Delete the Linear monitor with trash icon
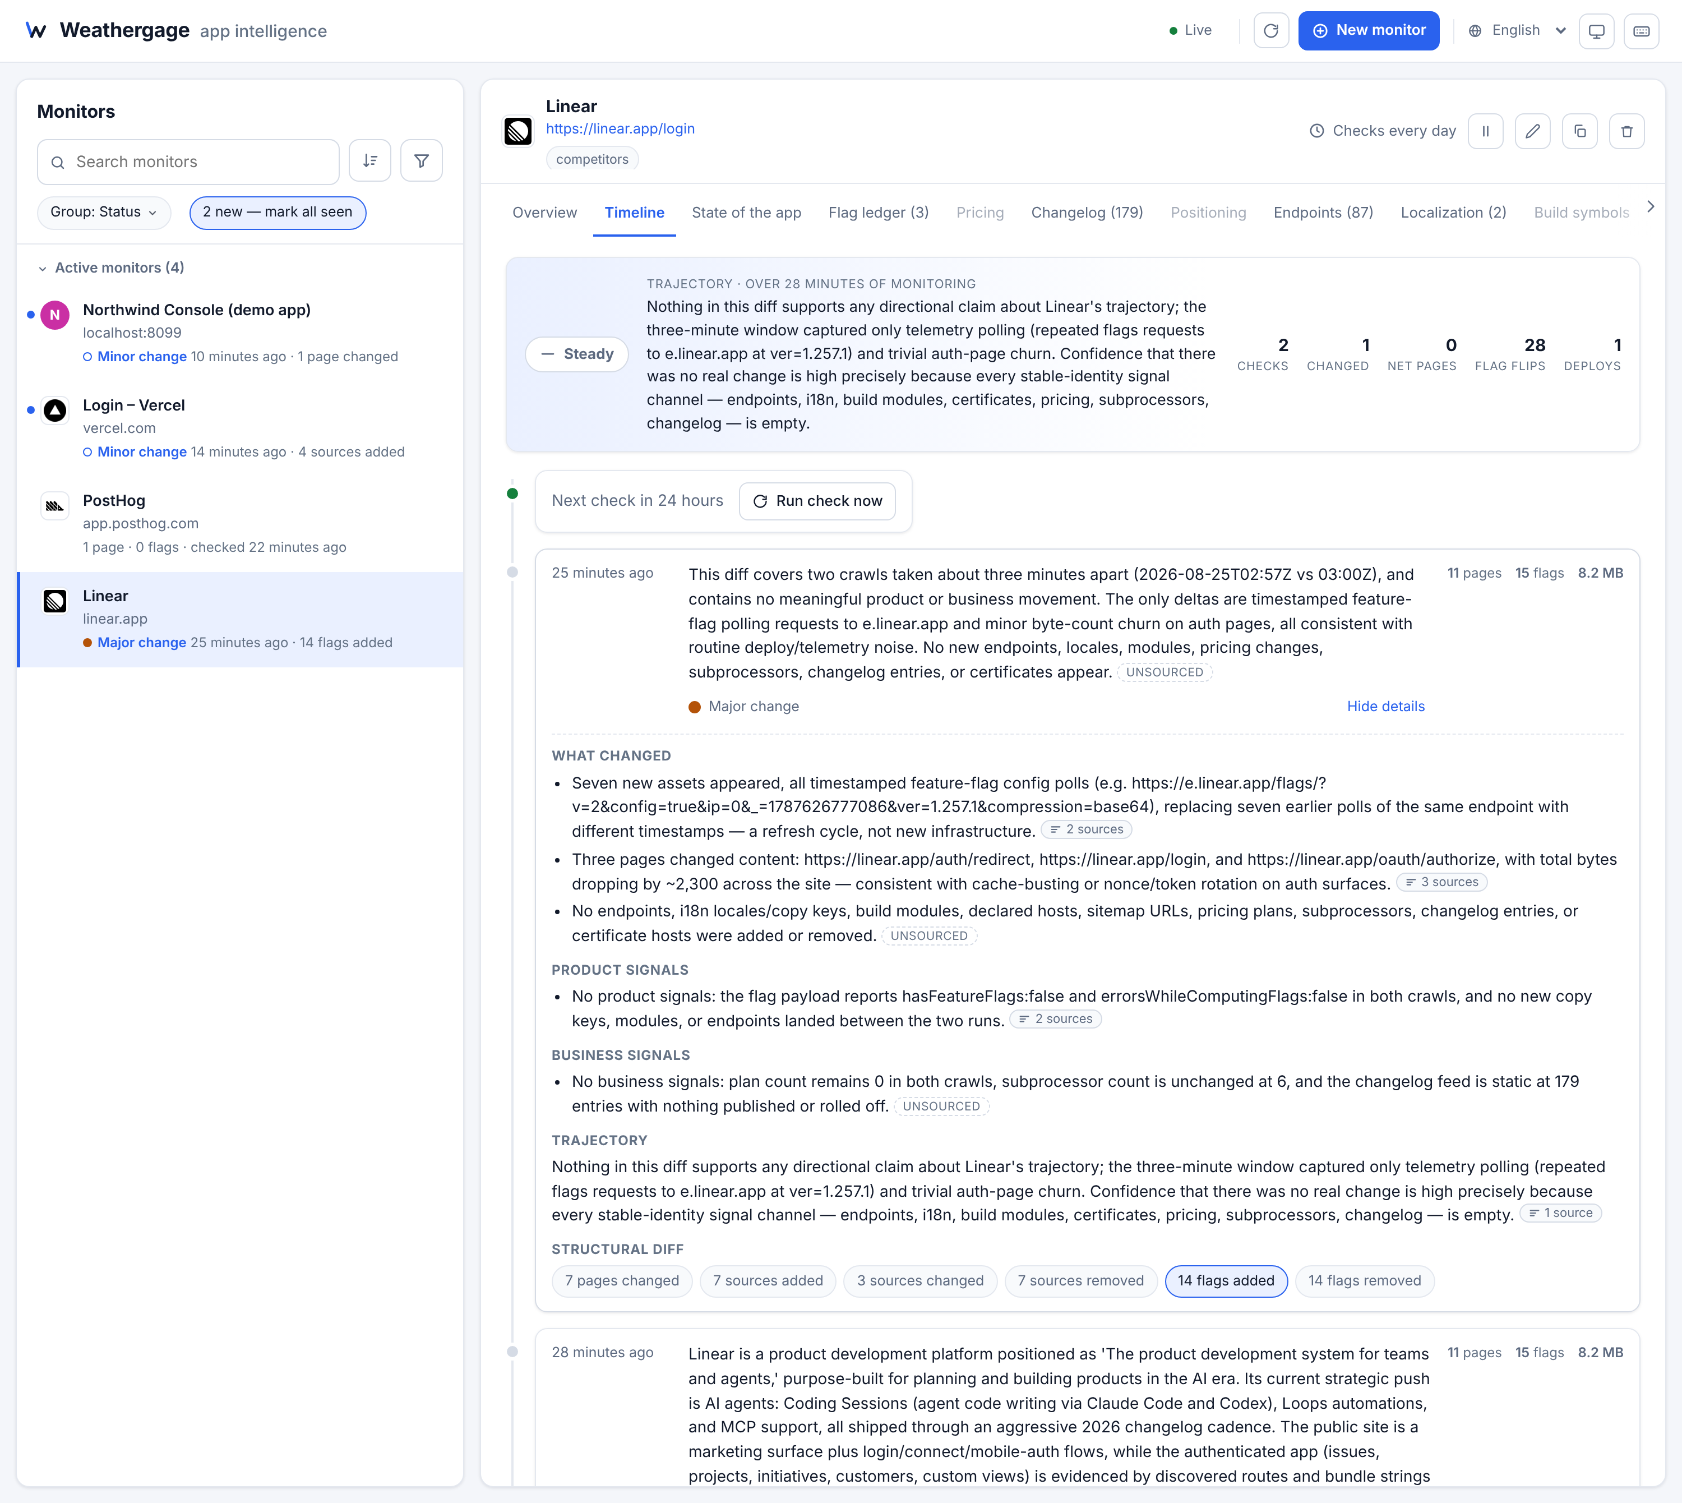1682x1503 pixels. click(x=1626, y=131)
